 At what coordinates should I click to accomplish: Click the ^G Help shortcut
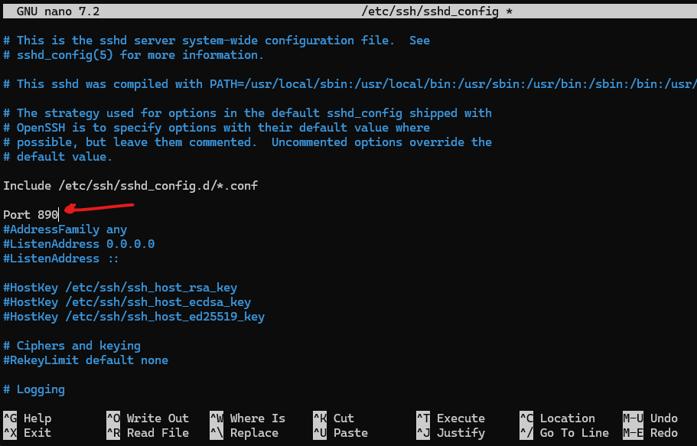click(28, 418)
